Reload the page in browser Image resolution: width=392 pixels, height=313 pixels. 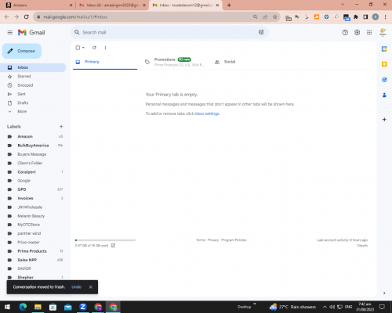(x=26, y=17)
